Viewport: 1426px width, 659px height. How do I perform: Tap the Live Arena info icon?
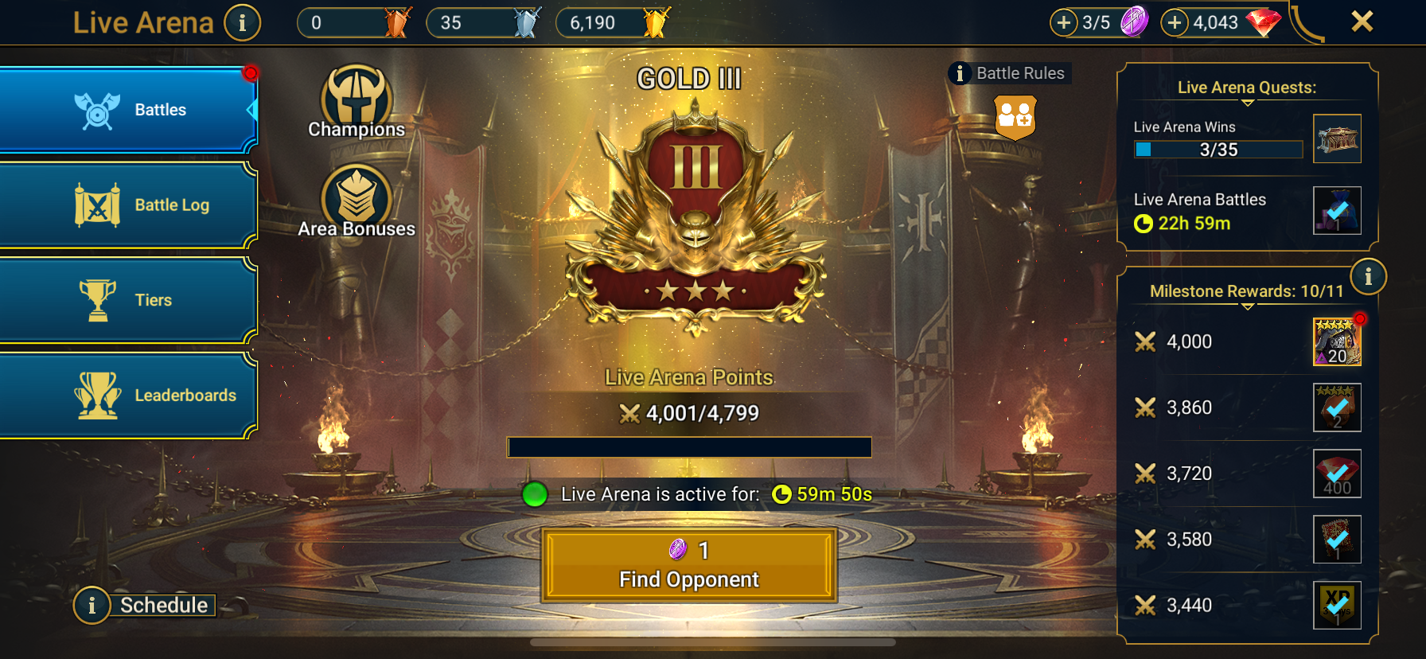(x=243, y=22)
